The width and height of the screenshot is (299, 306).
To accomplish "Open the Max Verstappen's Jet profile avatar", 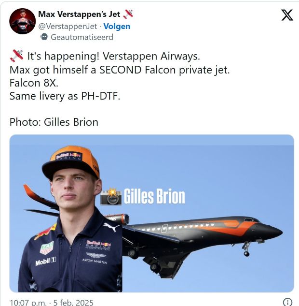I will [22, 21].
